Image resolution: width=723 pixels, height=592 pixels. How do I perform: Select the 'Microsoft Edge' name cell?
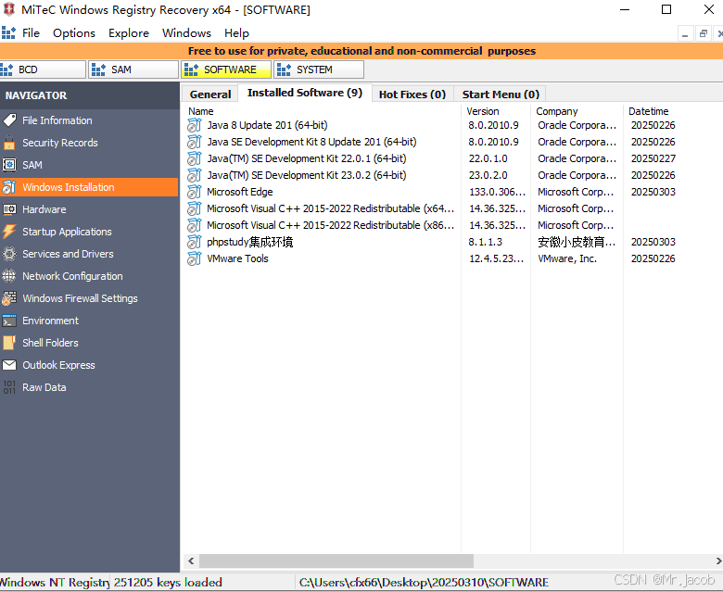pyautogui.click(x=240, y=192)
